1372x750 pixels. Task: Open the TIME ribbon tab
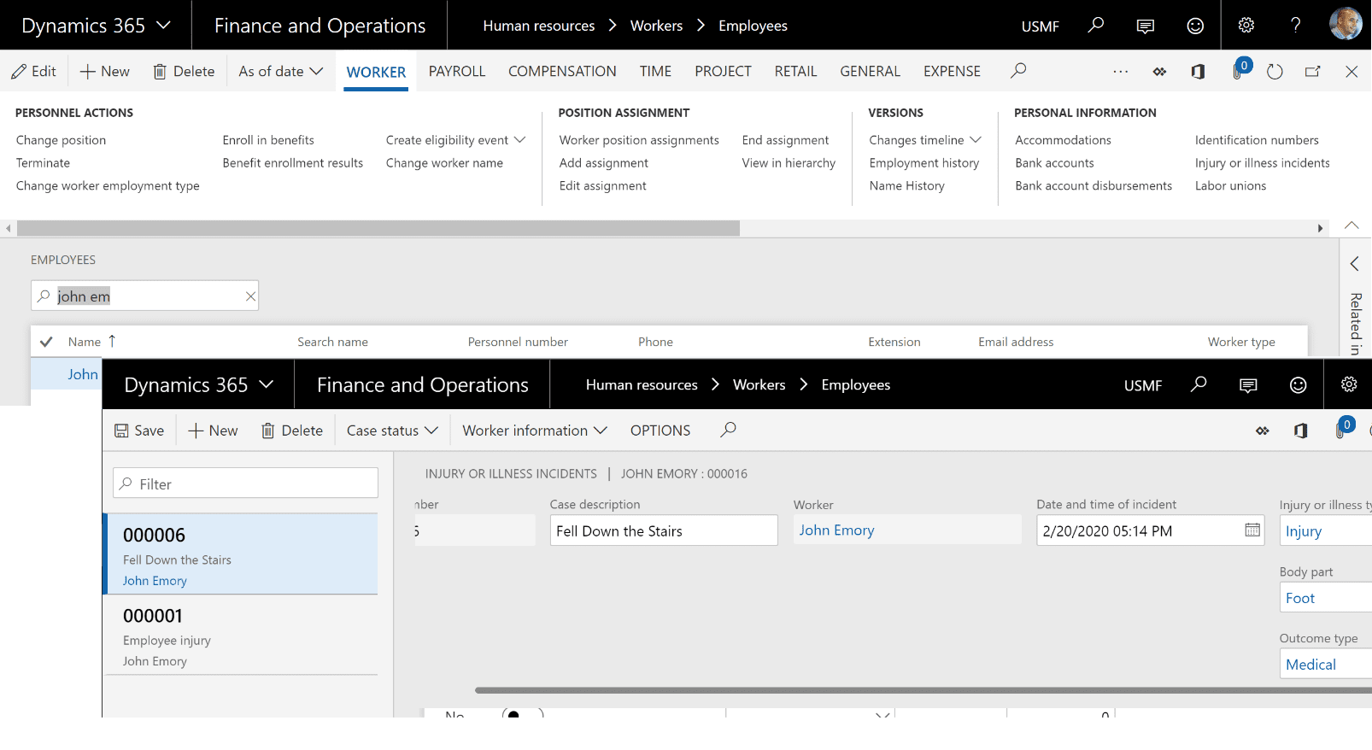click(x=655, y=72)
